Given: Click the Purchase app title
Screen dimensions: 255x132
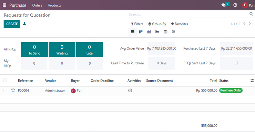Looking at the screenshot, I should 18,6.
